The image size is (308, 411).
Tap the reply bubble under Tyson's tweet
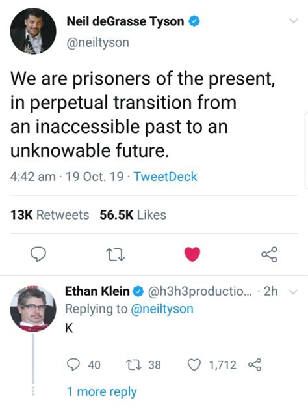click(x=38, y=254)
